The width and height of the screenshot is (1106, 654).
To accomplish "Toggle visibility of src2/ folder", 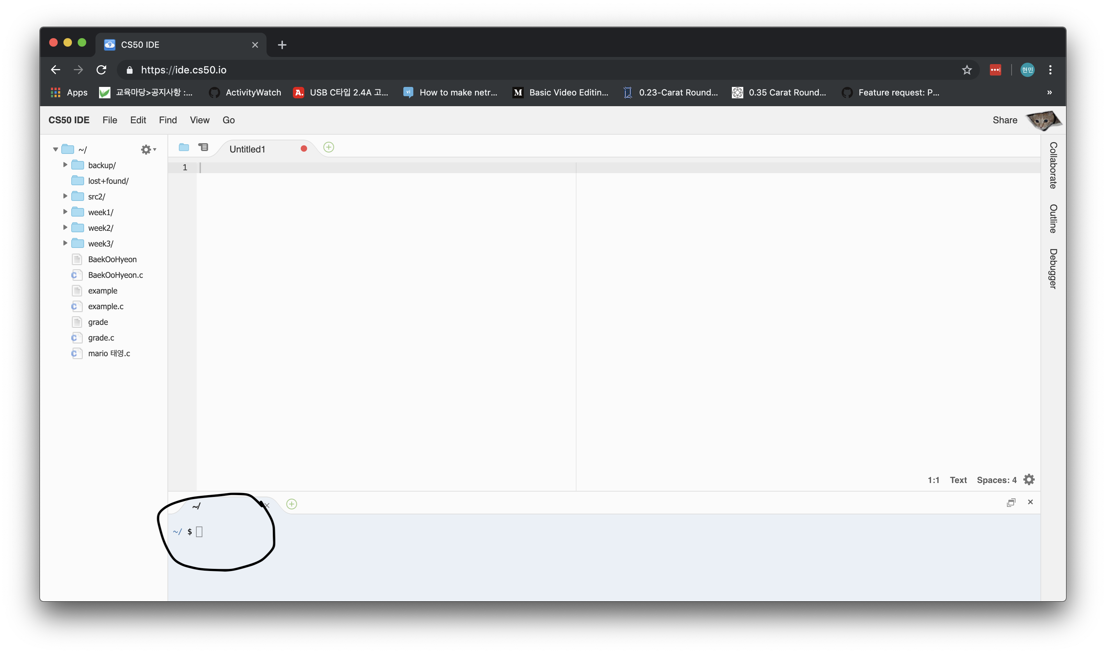I will pos(64,196).
